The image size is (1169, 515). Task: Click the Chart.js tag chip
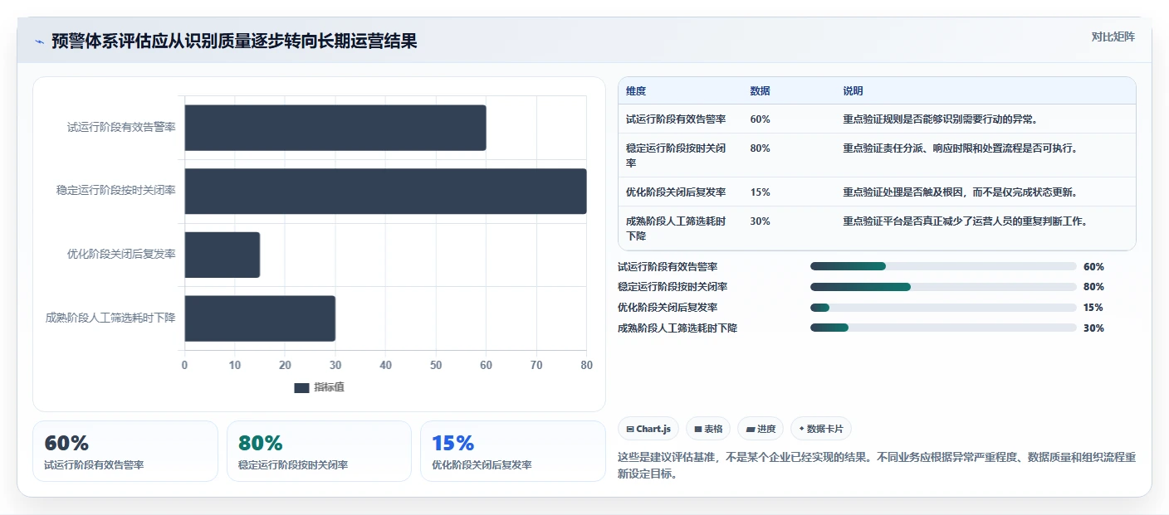coord(648,429)
